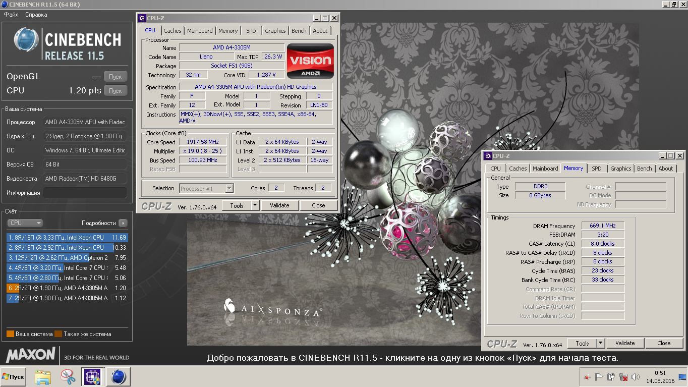Screen dimensions: 688x387
Task: Click the Core Speed value 1917.58 MHz
Action: (203, 142)
